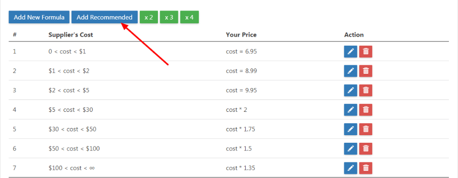Edit the cost * 2 formula row
The height and width of the screenshot is (178, 458).
point(351,110)
